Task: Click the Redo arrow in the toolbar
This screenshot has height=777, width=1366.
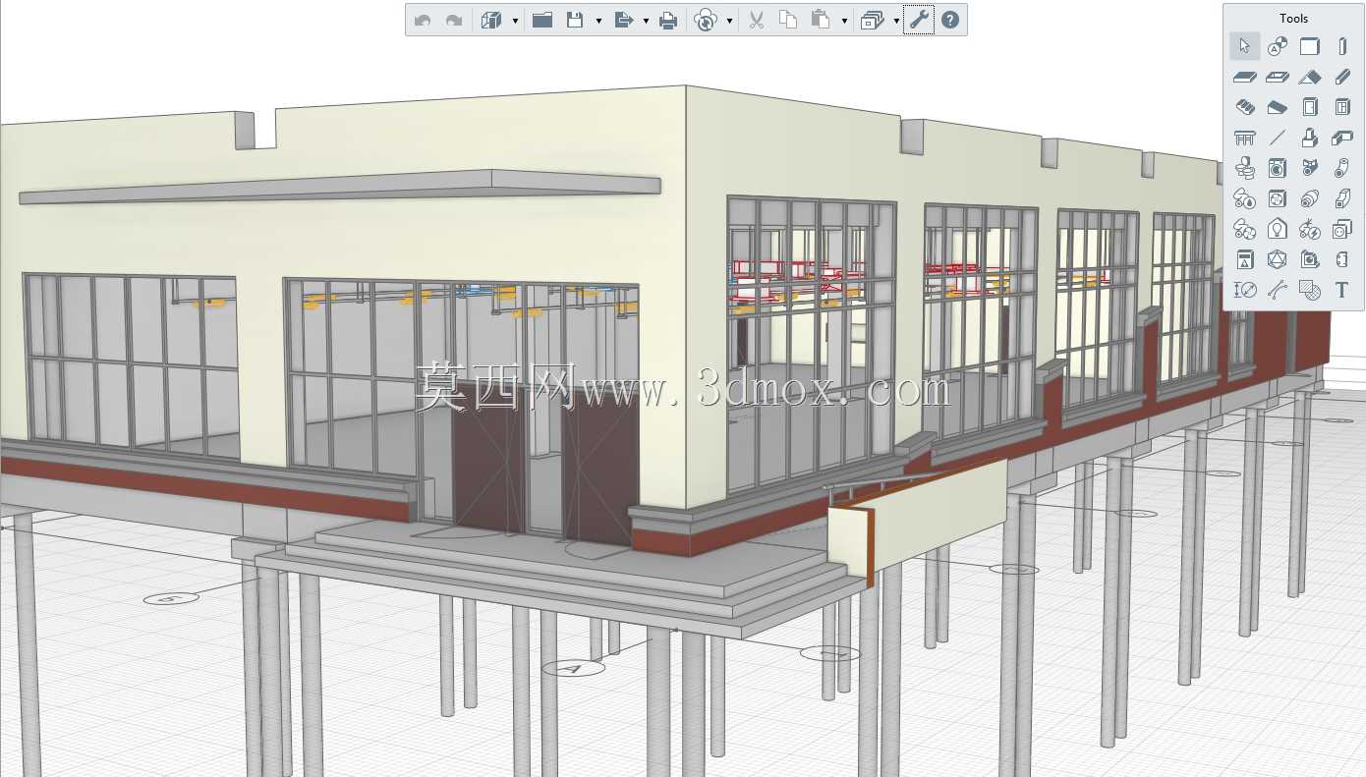Action: [454, 20]
